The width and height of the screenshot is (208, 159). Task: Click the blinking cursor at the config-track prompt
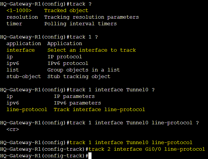(90, 156)
